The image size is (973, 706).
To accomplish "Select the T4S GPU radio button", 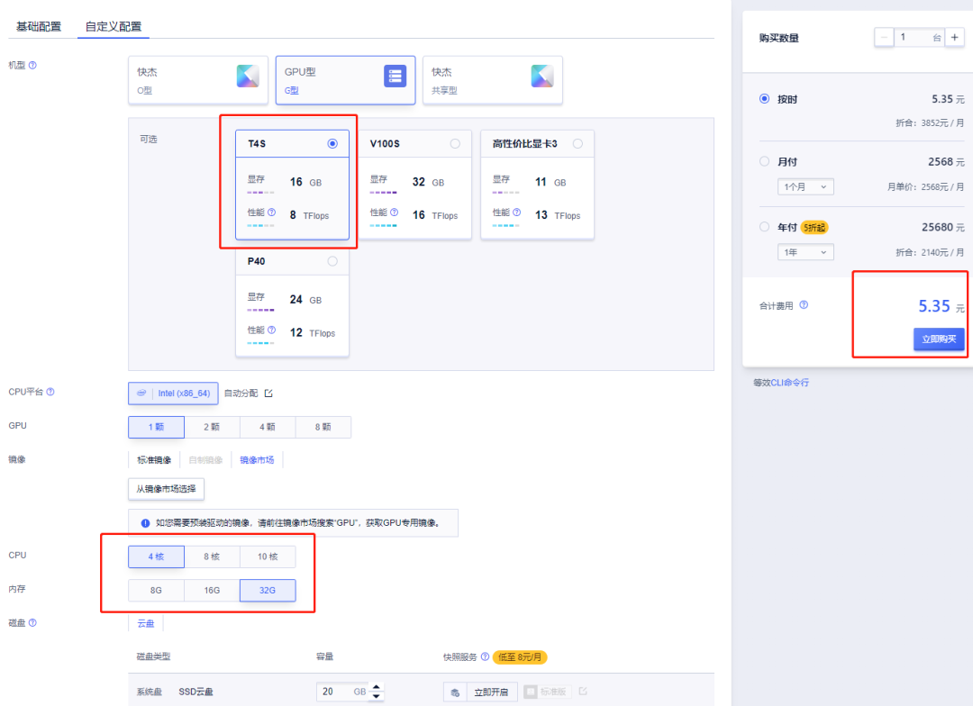I will point(332,143).
